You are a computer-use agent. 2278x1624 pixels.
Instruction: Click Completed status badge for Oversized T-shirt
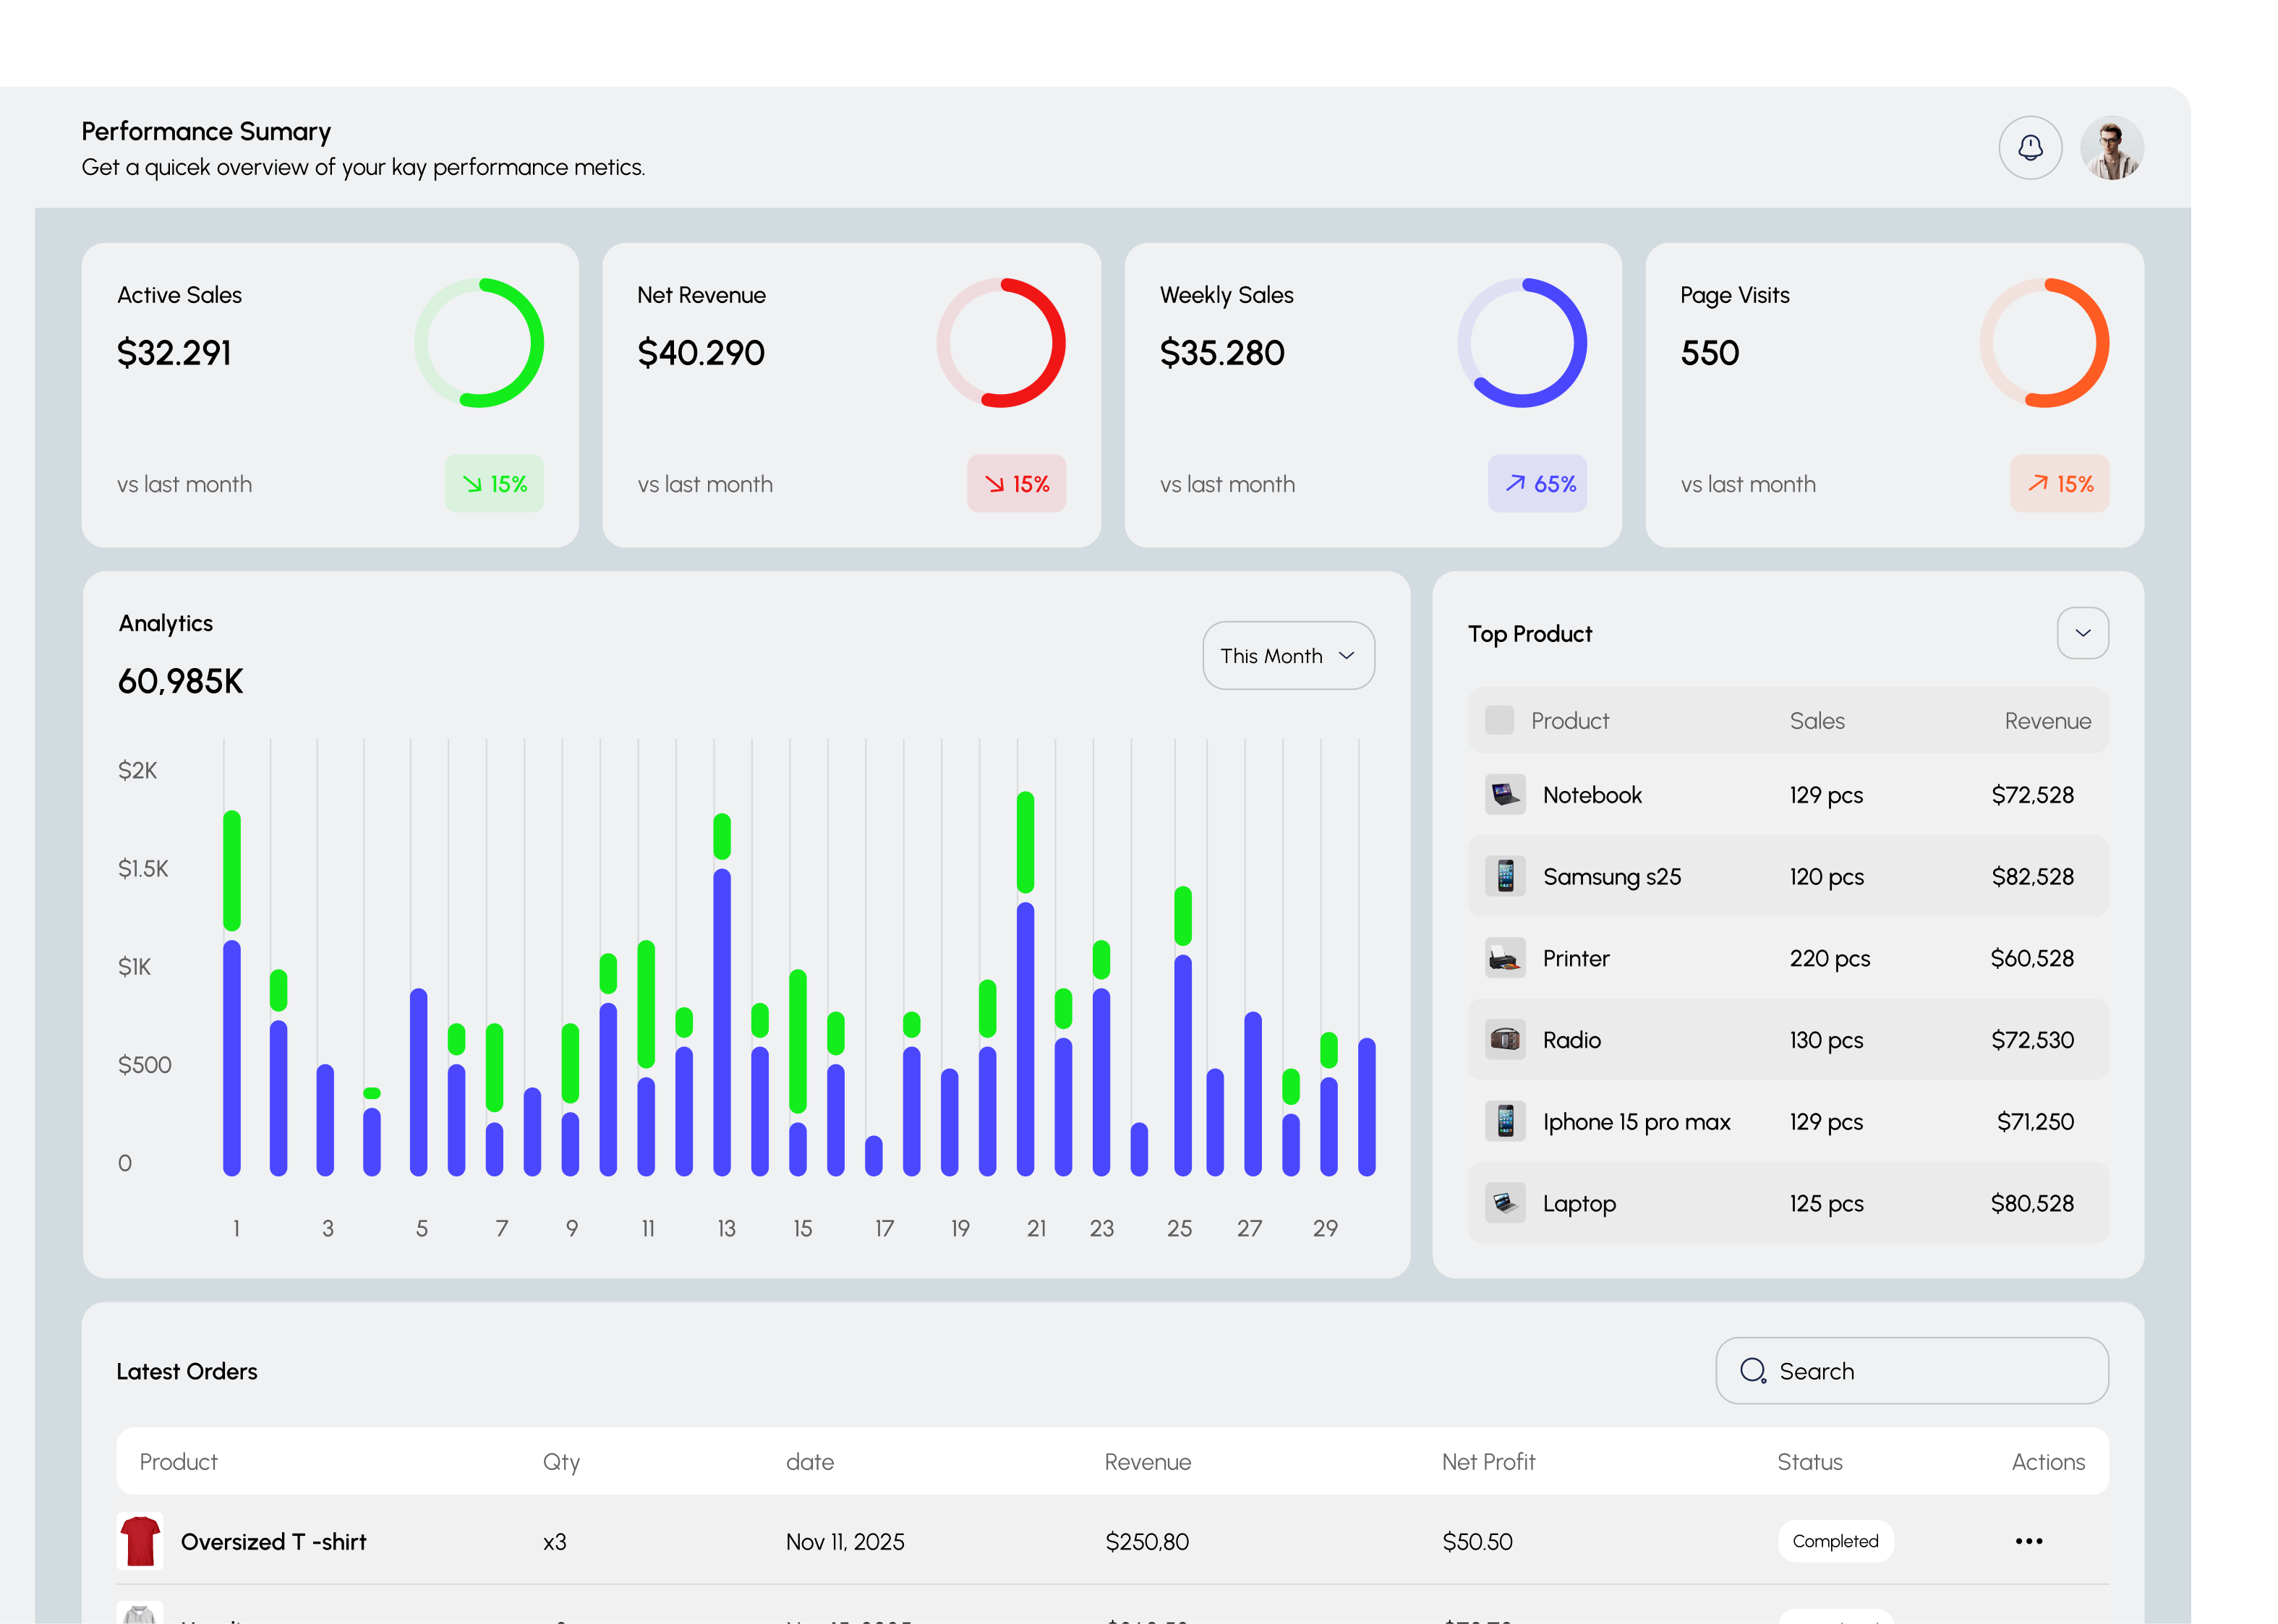(1835, 1541)
